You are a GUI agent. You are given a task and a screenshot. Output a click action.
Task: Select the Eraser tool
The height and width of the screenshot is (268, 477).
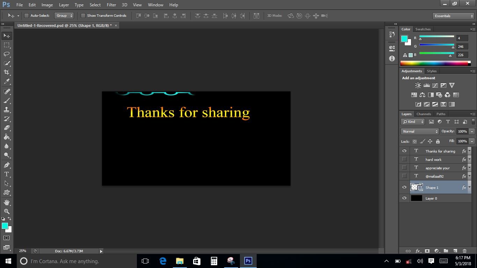tap(7, 128)
